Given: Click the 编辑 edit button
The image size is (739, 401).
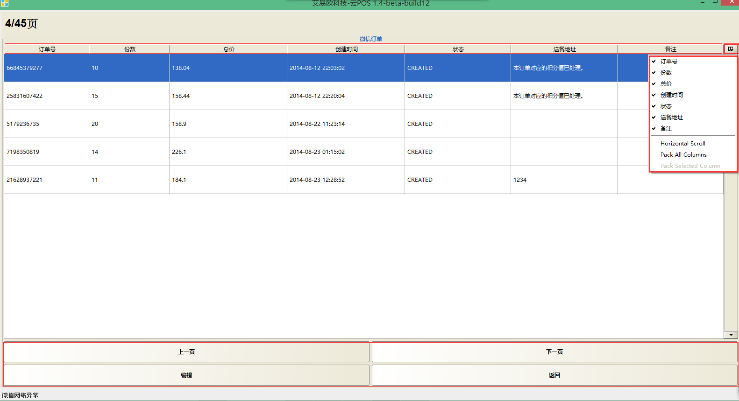Looking at the screenshot, I should tap(186, 375).
